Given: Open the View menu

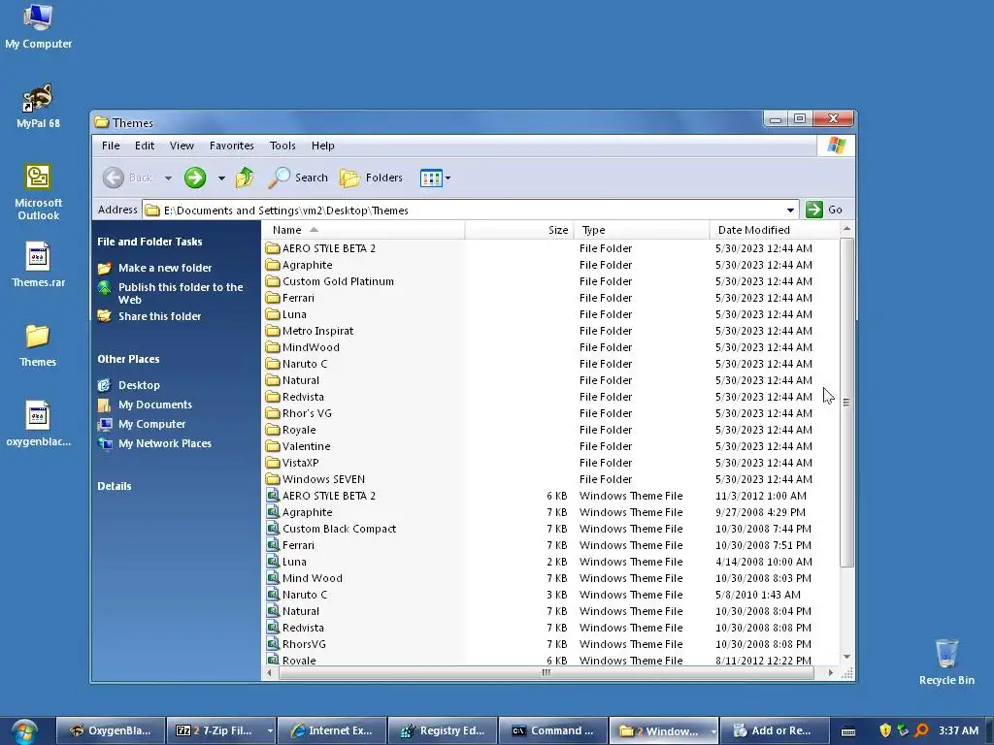Looking at the screenshot, I should click(x=182, y=146).
